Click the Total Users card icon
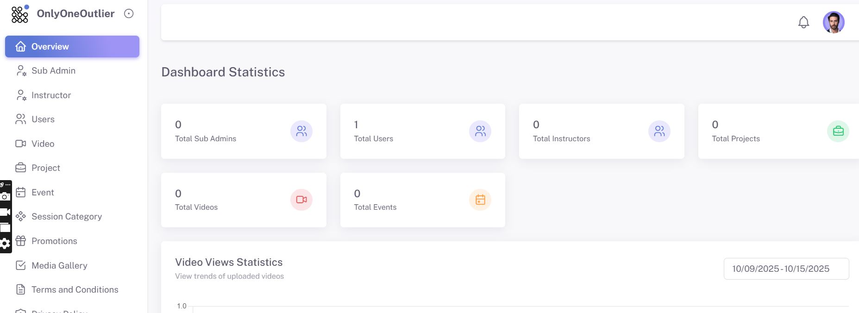Screen dimensions: 859x313 480,131
